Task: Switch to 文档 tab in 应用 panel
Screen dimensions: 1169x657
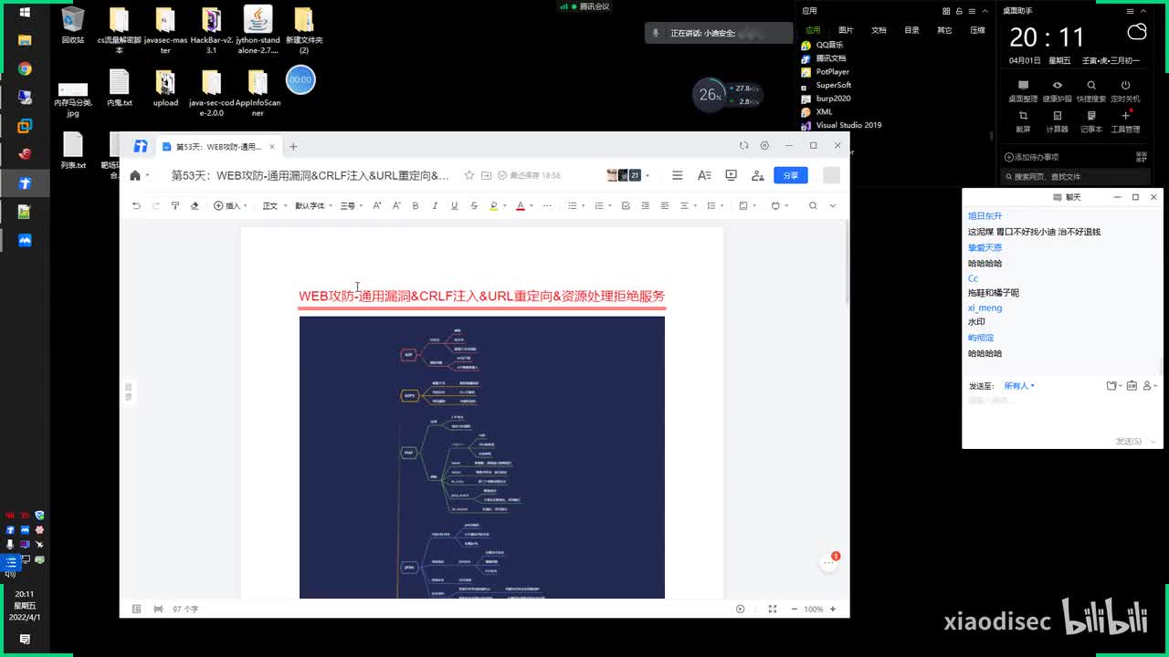Action: tap(879, 30)
